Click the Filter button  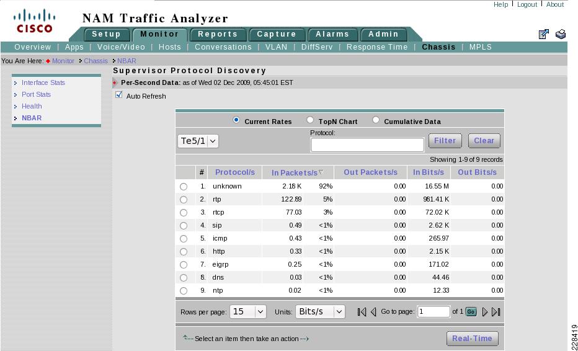coord(445,141)
